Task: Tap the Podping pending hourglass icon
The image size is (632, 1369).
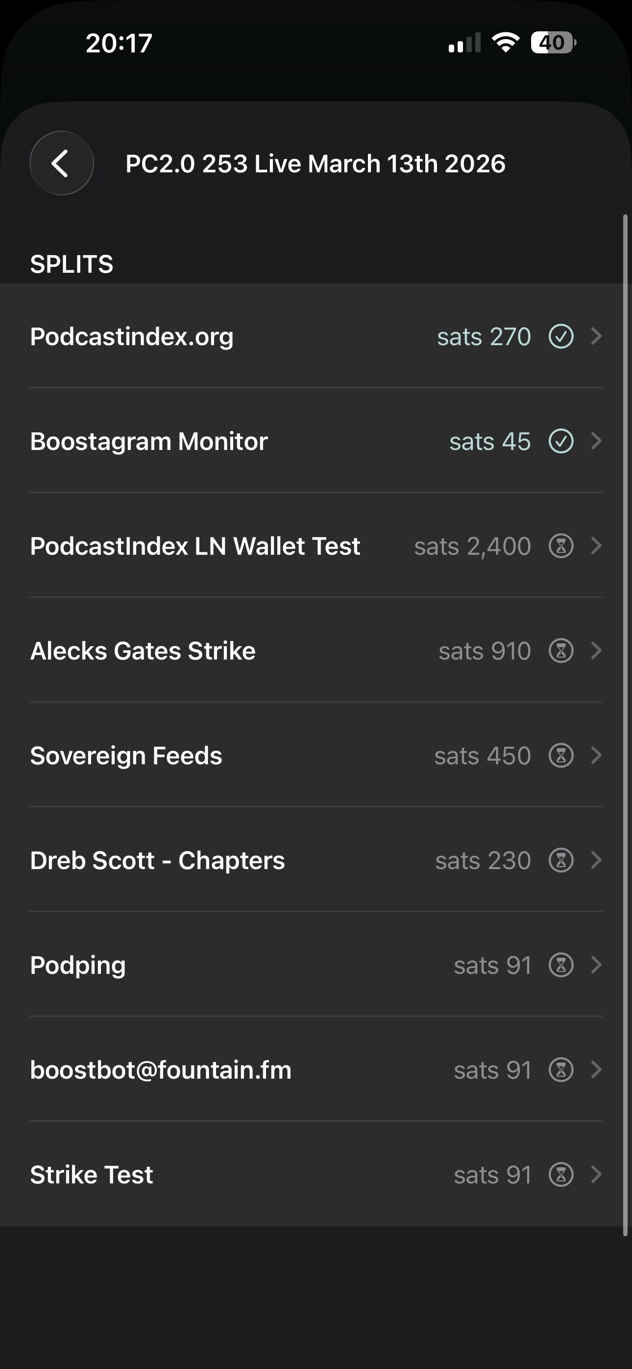Action: coord(560,965)
